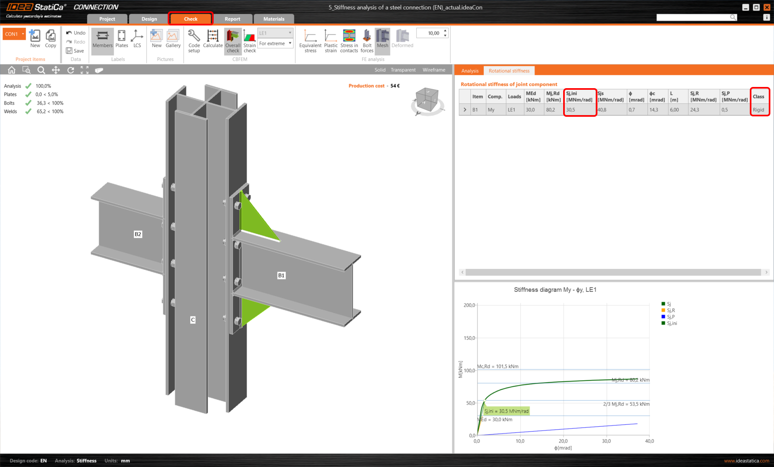Click the Undo button
Viewport: 774px width, 467px height.
click(x=75, y=33)
